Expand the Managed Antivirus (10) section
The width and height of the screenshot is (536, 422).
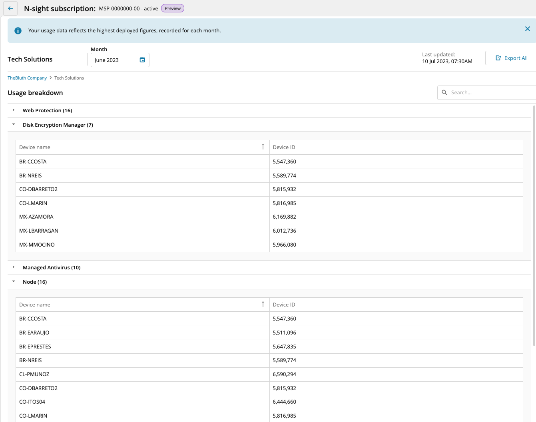pyautogui.click(x=14, y=267)
